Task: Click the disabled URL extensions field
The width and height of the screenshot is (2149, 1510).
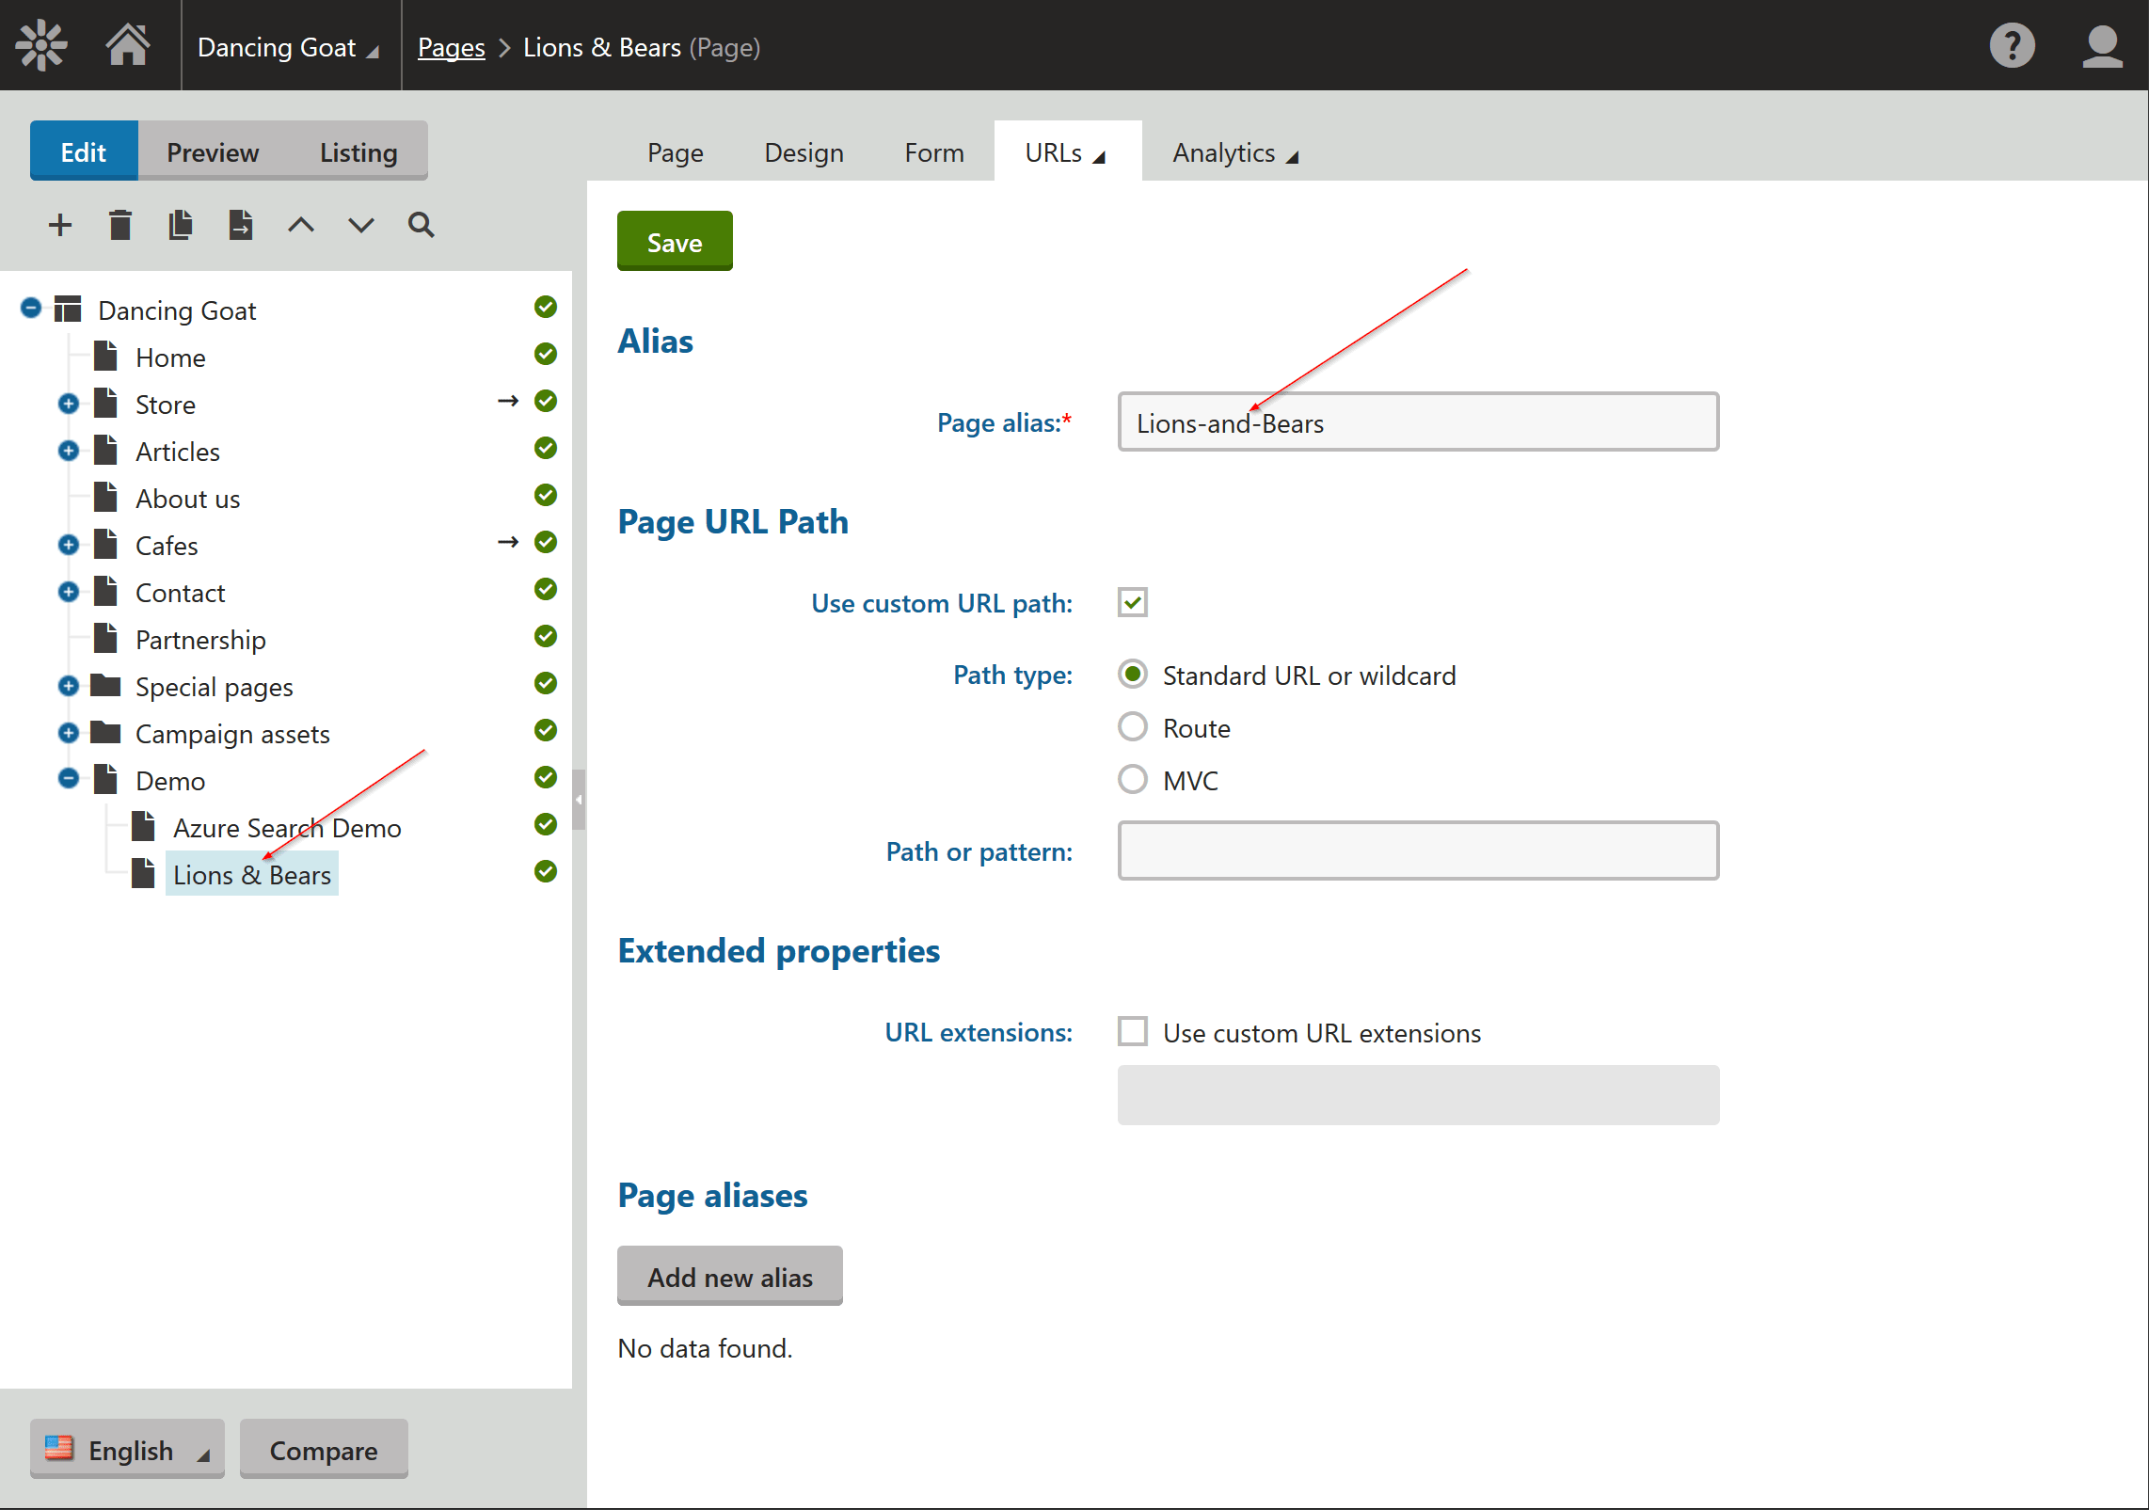Action: (x=1418, y=1095)
